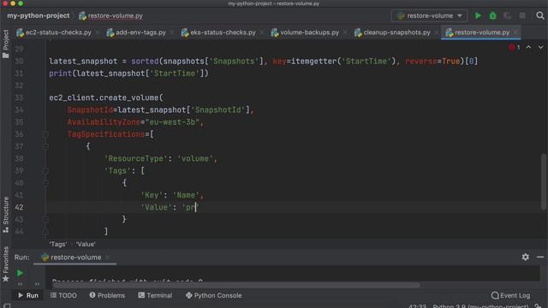Close the add-env-tags.py tab

(x=172, y=33)
